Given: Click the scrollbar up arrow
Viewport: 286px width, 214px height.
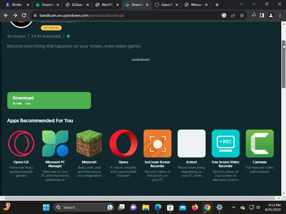Looking at the screenshot, I should pyautogui.click(x=284, y=24).
